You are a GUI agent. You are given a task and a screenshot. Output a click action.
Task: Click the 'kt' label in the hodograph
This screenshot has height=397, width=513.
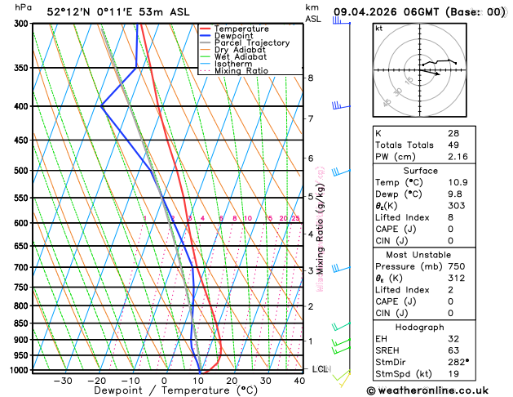pyautogui.click(x=379, y=29)
